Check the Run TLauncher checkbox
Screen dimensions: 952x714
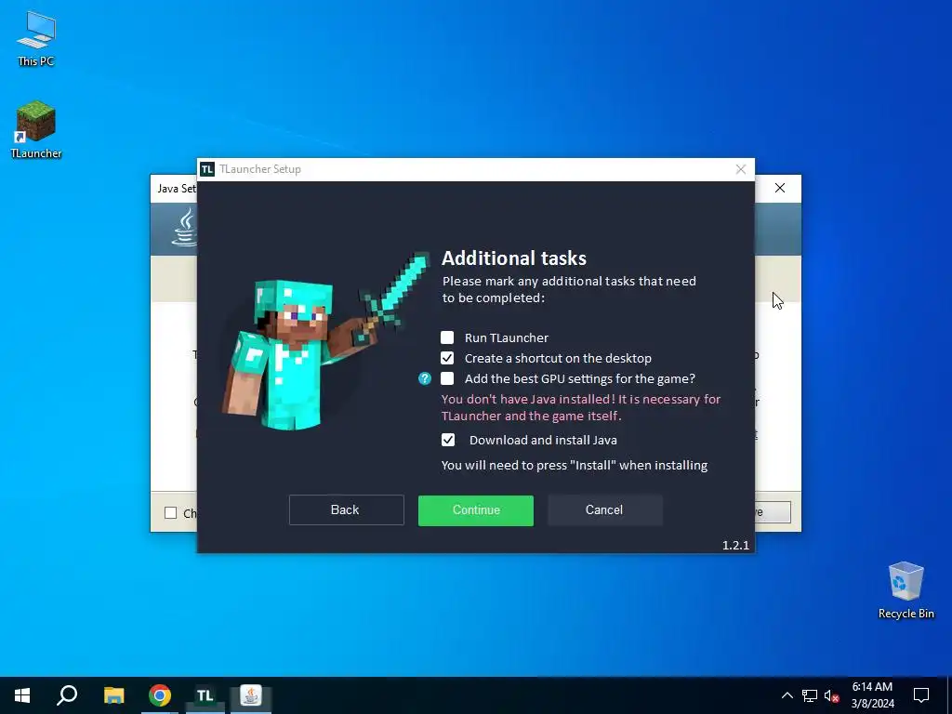coord(447,337)
